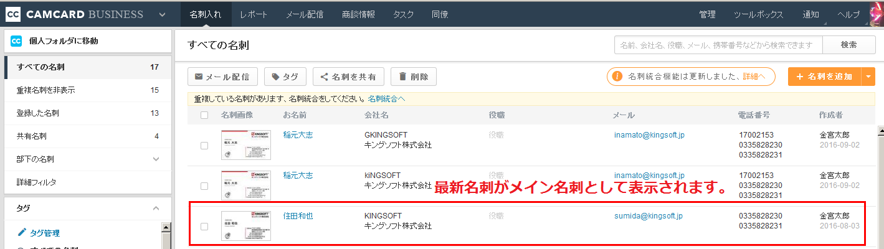Click the 削除 trash button
This screenshot has width=884, height=249.
[x=414, y=77]
